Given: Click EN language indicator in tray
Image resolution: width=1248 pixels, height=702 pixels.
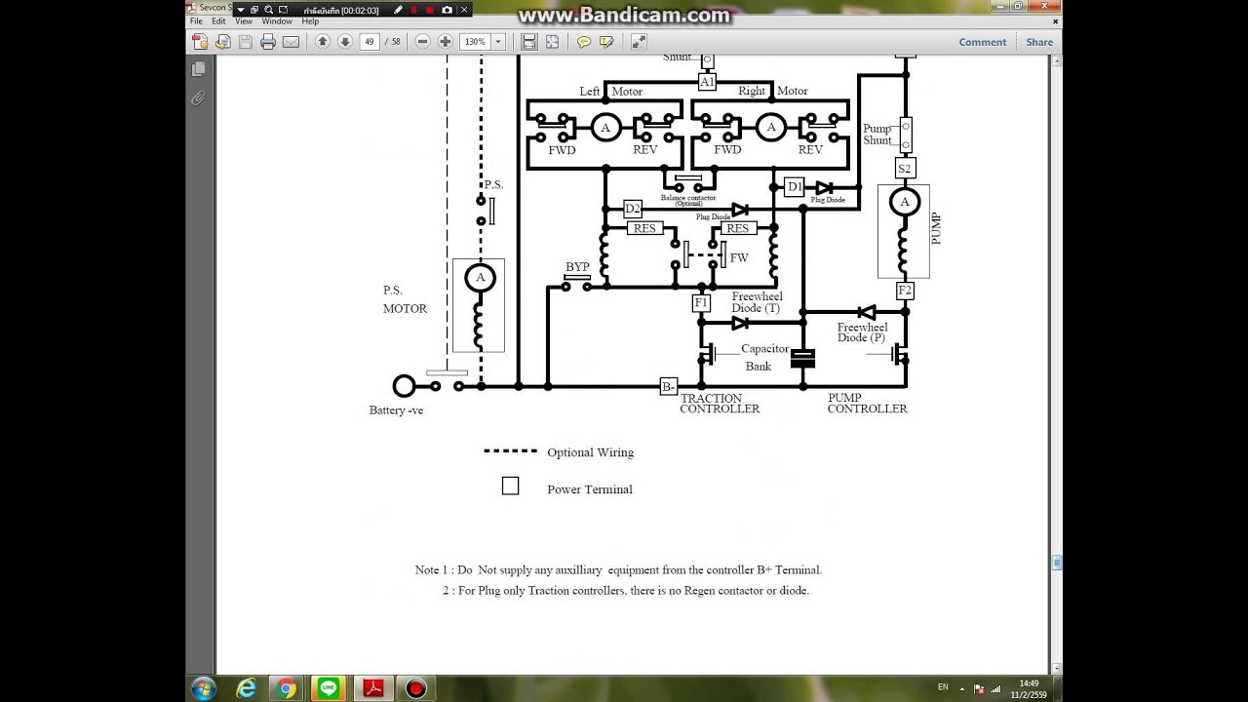Looking at the screenshot, I should pyautogui.click(x=943, y=687).
